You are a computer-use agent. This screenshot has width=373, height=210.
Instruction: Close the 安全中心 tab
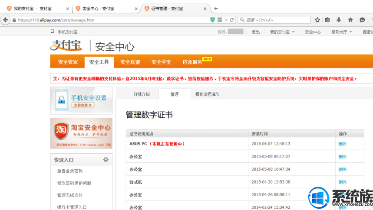coord(136,9)
